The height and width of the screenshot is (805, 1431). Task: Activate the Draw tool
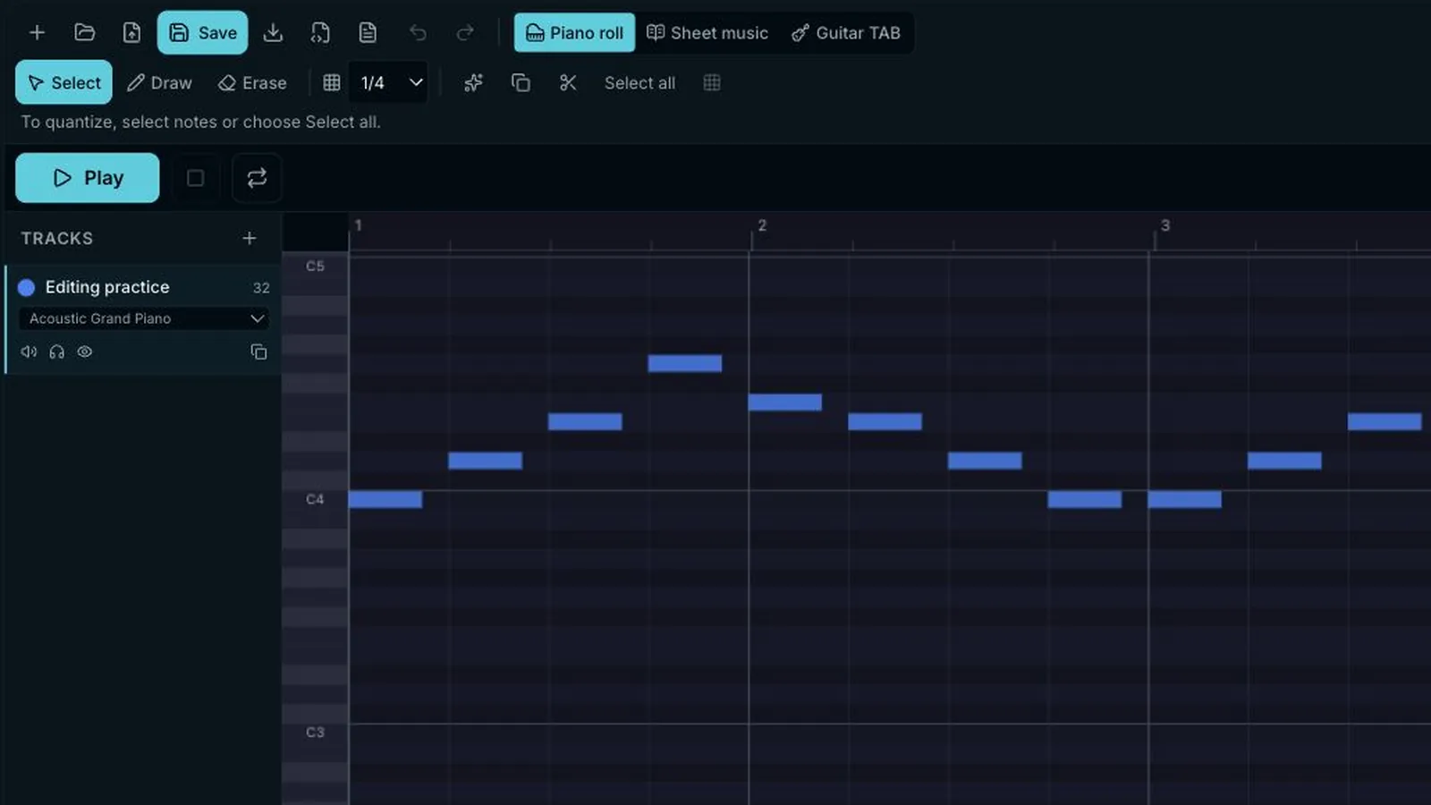point(159,82)
